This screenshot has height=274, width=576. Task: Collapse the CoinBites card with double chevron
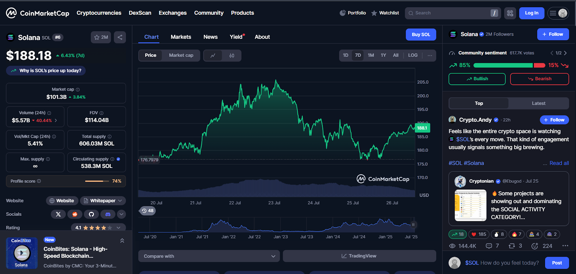coord(122,241)
